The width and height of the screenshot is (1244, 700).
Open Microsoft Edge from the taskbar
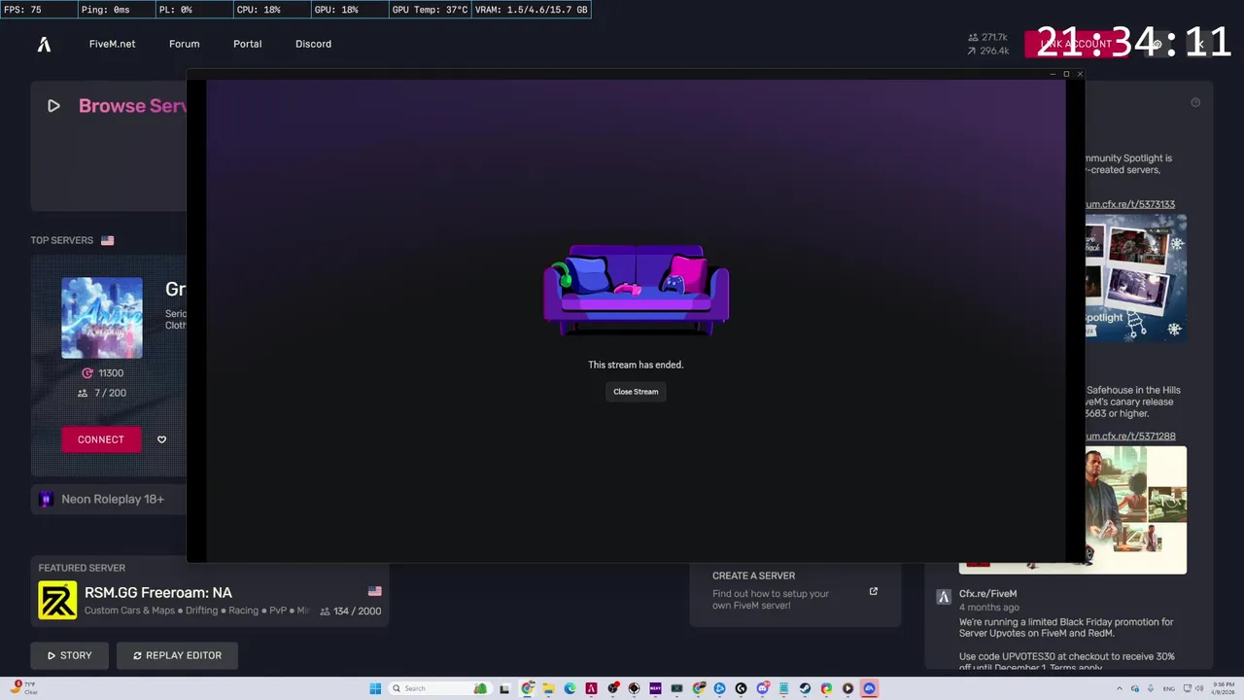(x=570, y=688)
